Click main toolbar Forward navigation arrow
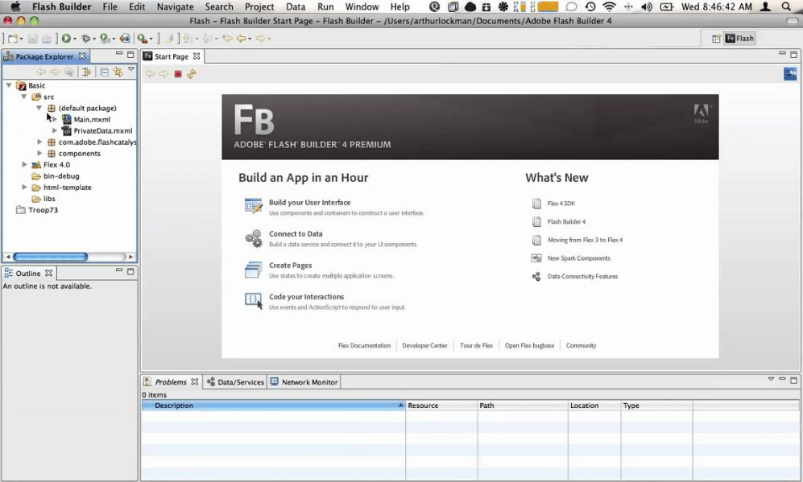Viewport: 803px width, 482px height. pos(261,39)
